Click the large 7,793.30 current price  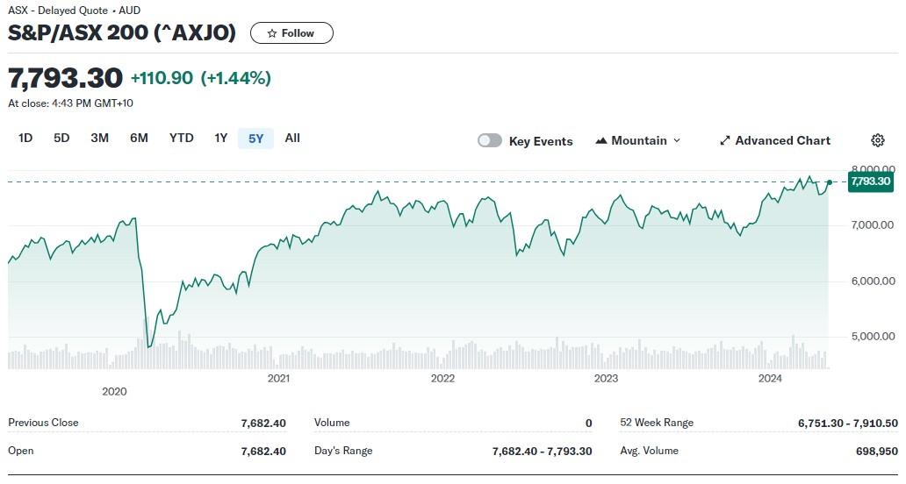click(x=65, y=78)
